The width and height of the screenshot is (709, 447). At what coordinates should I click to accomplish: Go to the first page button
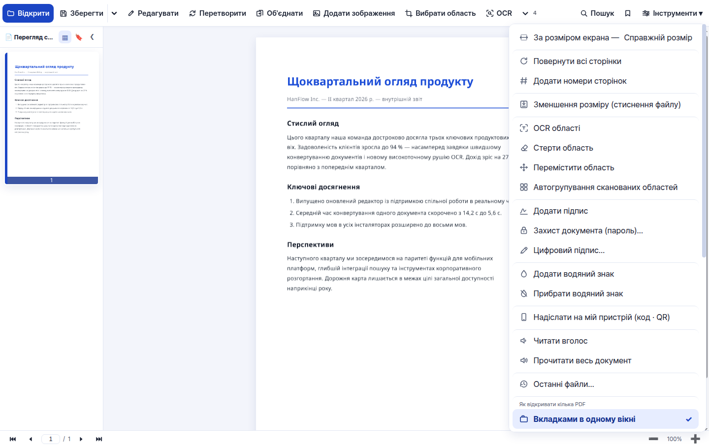click(13, 439)
